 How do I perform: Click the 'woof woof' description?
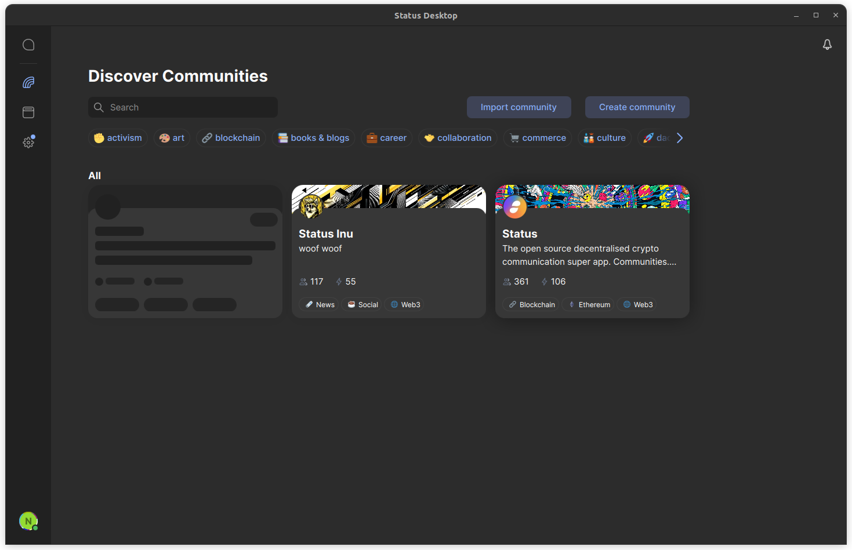[320, 249]
